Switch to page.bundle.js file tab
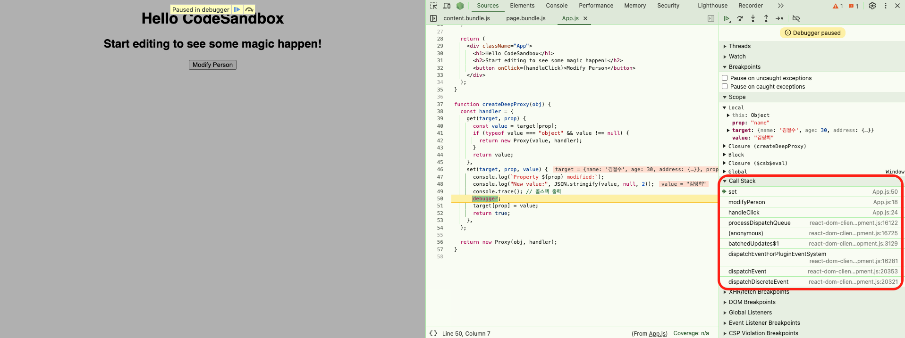905x338 pixels. coord(526,18)
